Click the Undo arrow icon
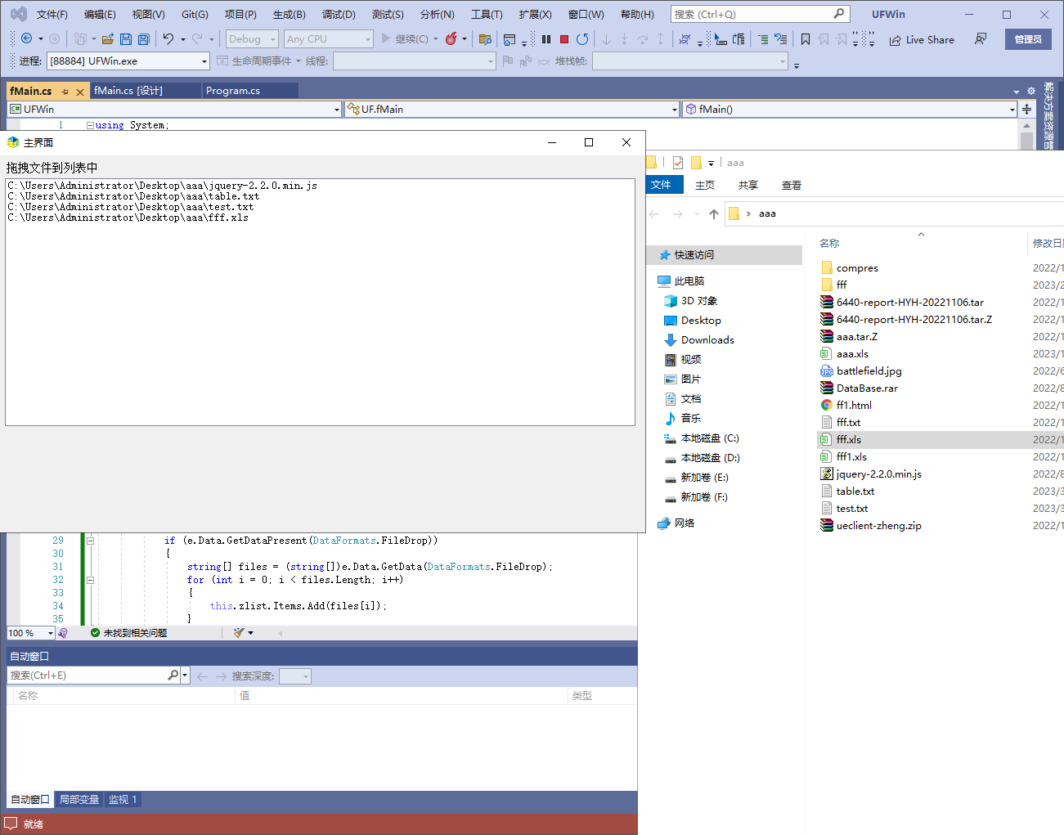 coord(168,38)
